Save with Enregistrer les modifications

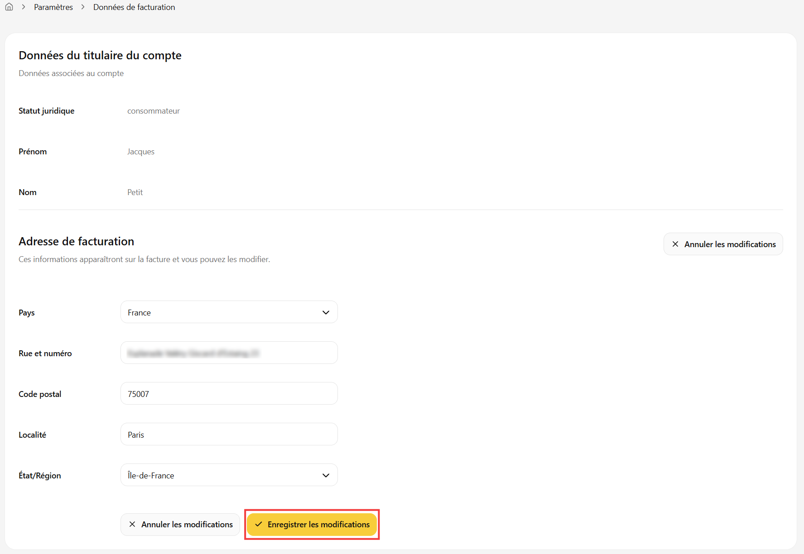pos(312,524)
